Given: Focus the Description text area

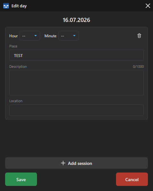Looking at the screenshot, I should [x=76, y=82].
